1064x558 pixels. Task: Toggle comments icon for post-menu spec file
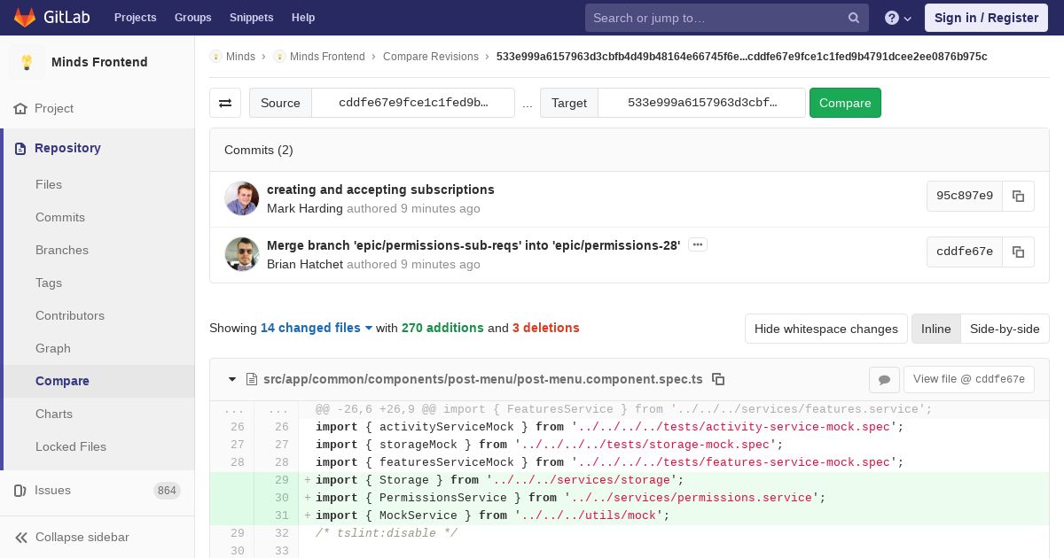click(x=884, y=379)
